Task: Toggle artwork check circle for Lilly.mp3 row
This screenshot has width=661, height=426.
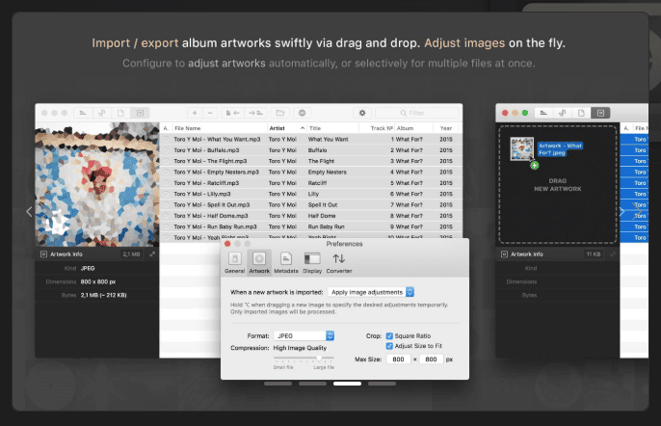Action: (x=166, y=194)
